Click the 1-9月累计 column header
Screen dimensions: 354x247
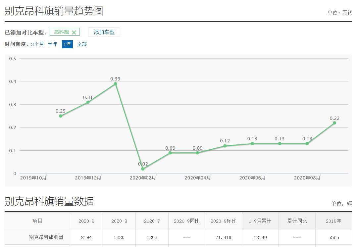[x=260, y=221]
